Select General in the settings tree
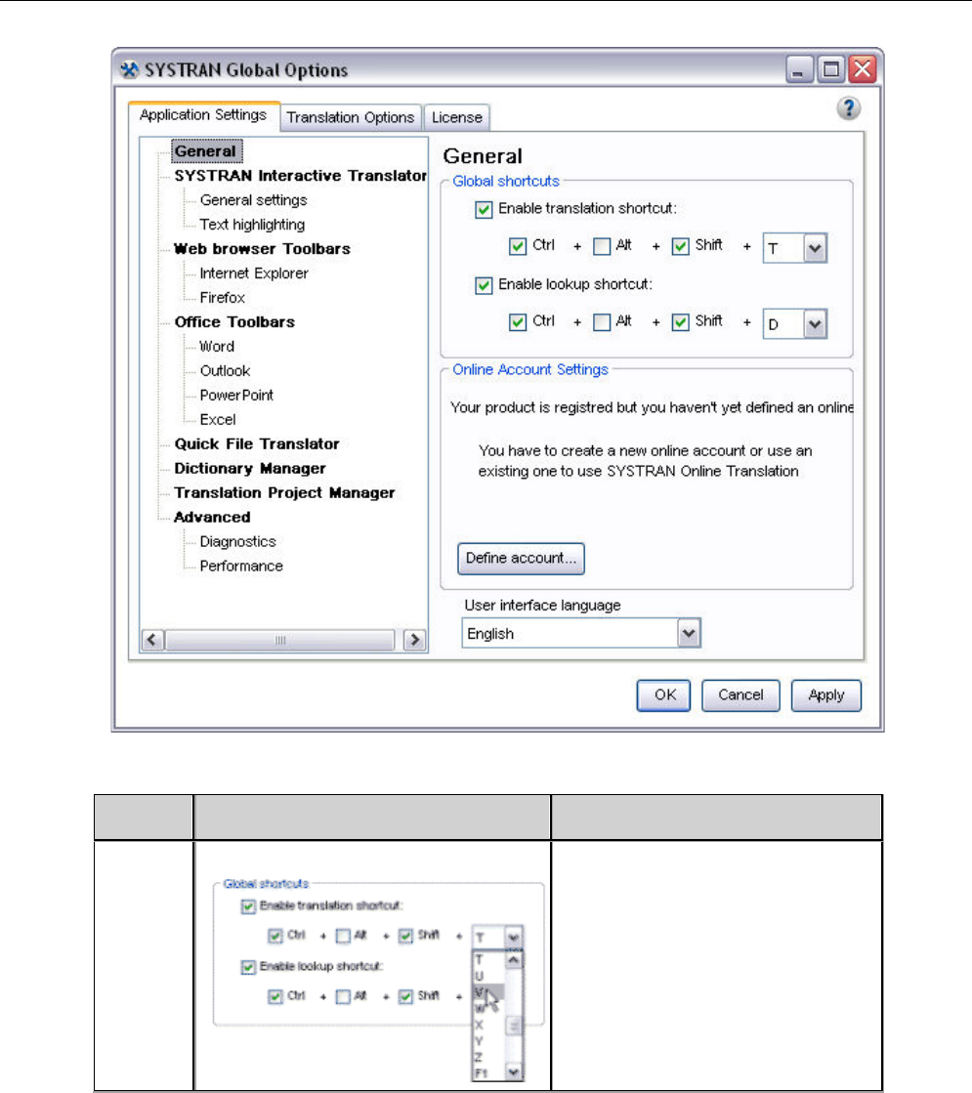 point(206,151)
